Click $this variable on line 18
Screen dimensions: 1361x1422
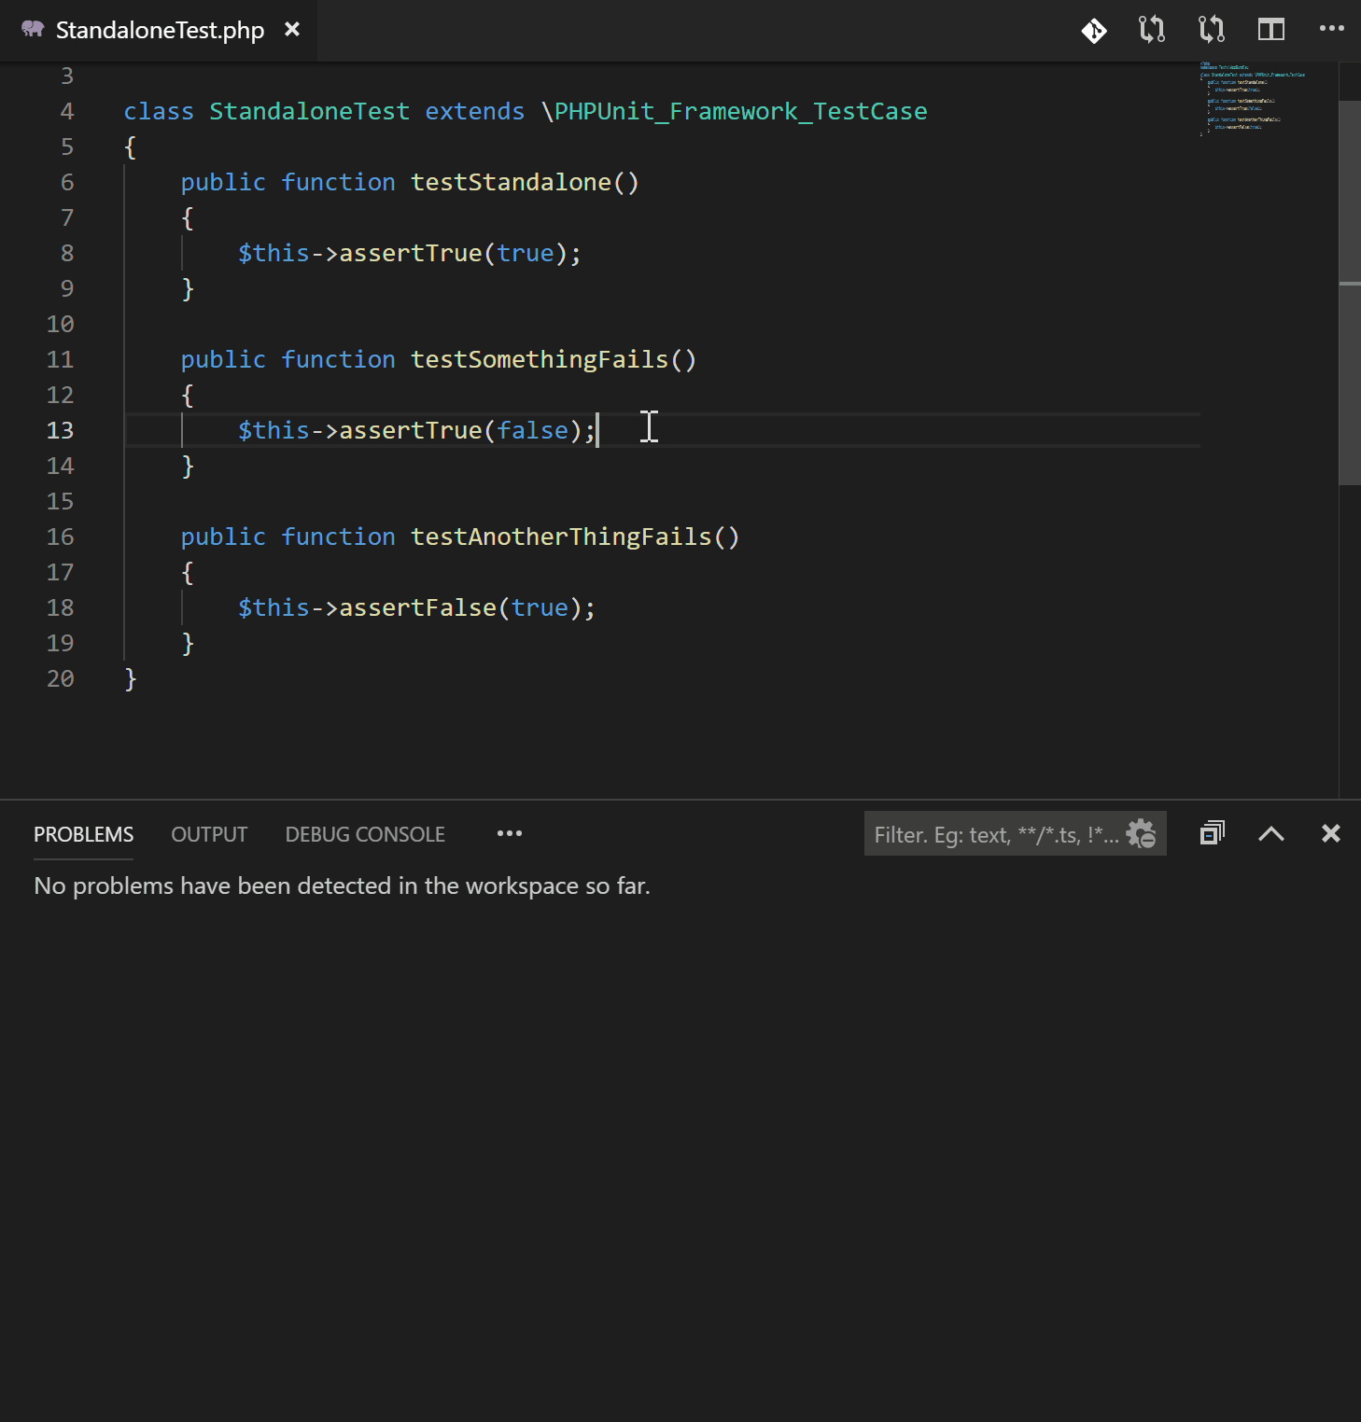pyautogui.click(x=274, y=607)
